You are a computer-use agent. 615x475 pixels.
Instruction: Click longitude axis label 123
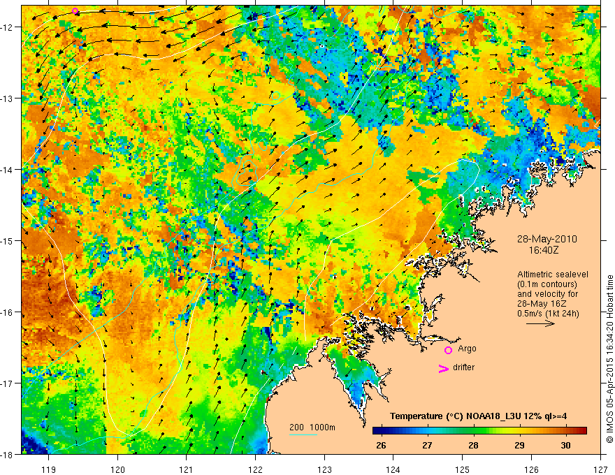pyautogui.click(x=324, y=469)
